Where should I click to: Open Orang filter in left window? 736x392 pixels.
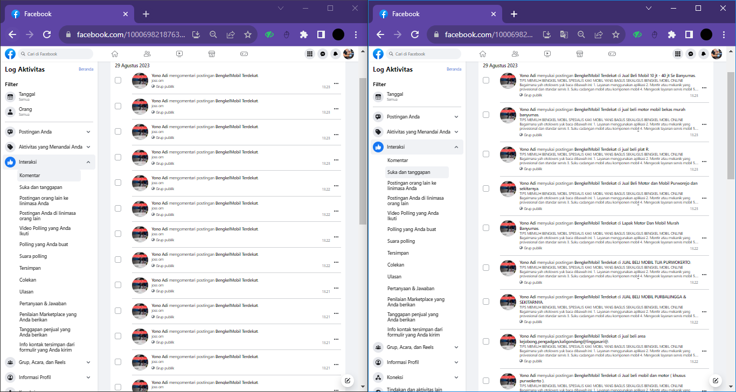(49, 111)
